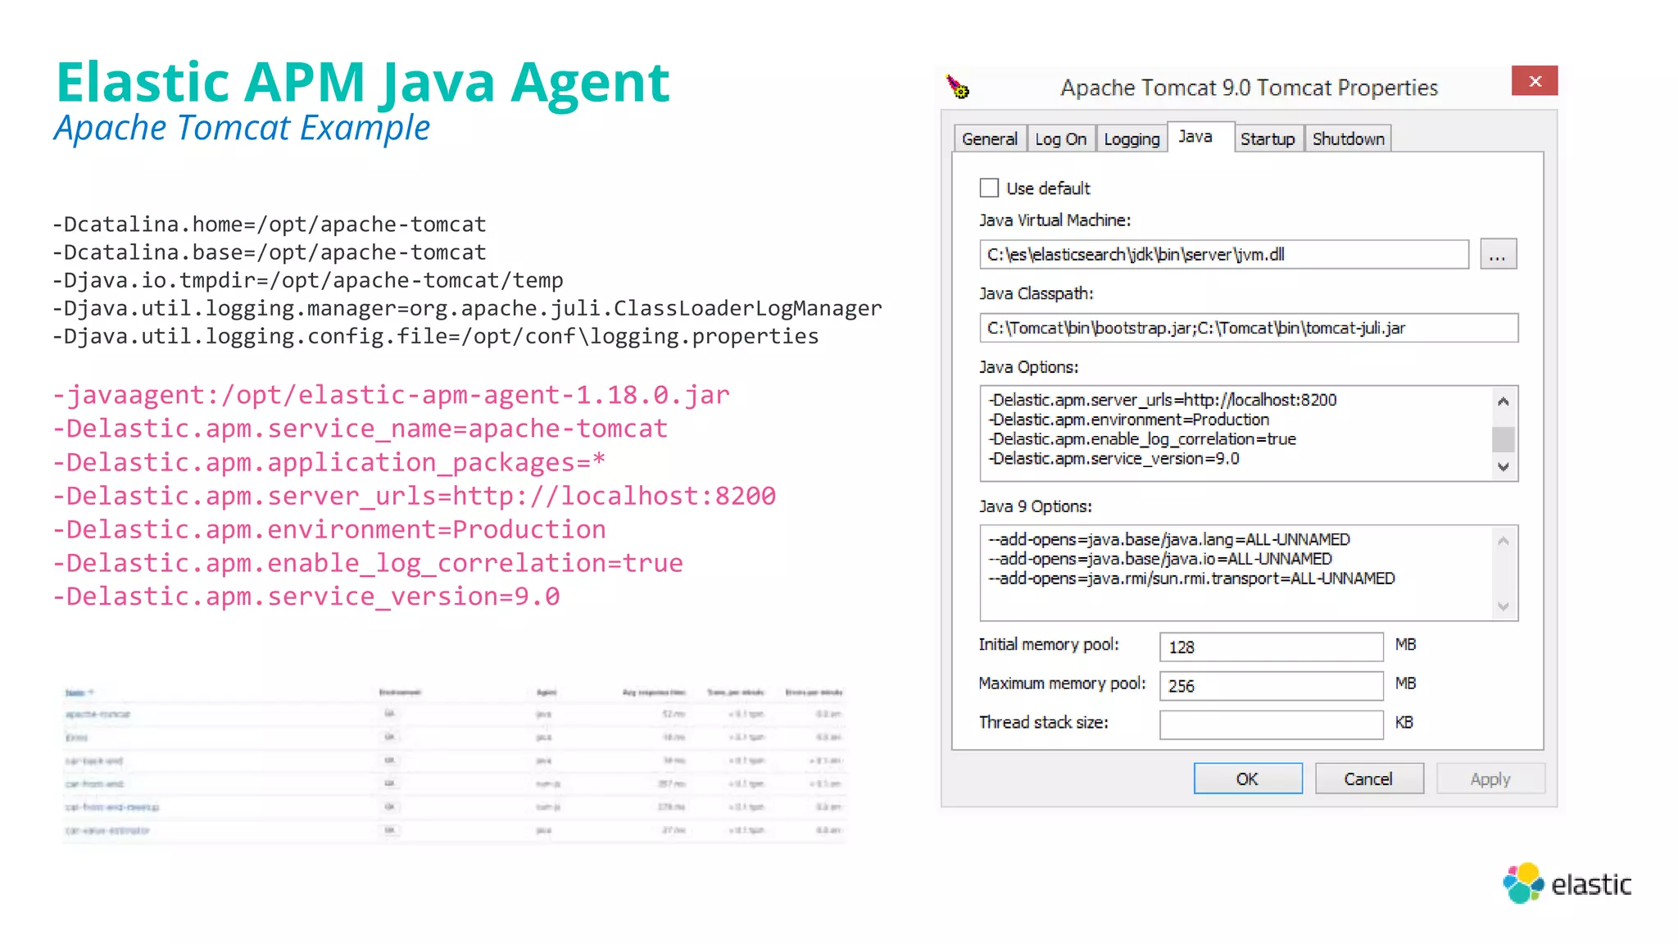The height and width of the screenshot is (944, 1678).
Task: Click the --add-opens java.rmi/sun.rmi.transport line in Java 9 Options
Action: (1191, 579)
